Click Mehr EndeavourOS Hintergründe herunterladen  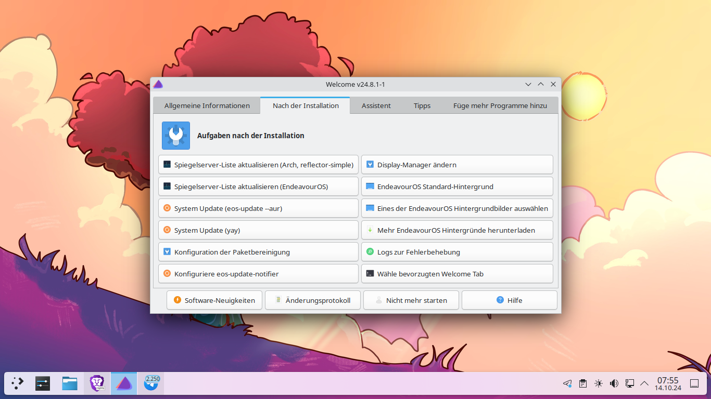pyautogui.click(x=457, y=230)
